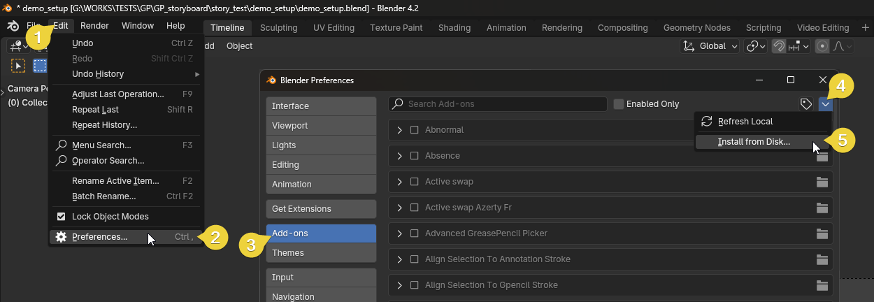Click folder icon on Align Selection To Gpencil Stroke row
This screenshot has height=302, width=874.
[x=822, y=285]
